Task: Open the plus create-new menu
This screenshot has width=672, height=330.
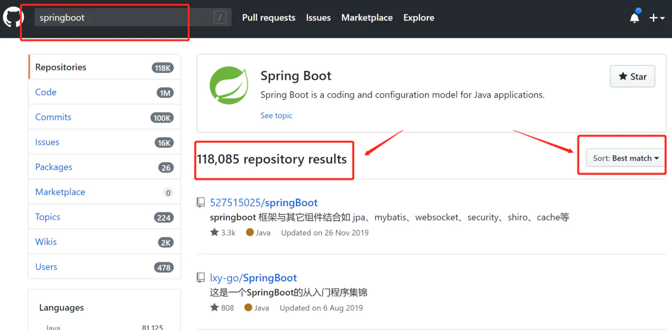Action: [656, 18]
